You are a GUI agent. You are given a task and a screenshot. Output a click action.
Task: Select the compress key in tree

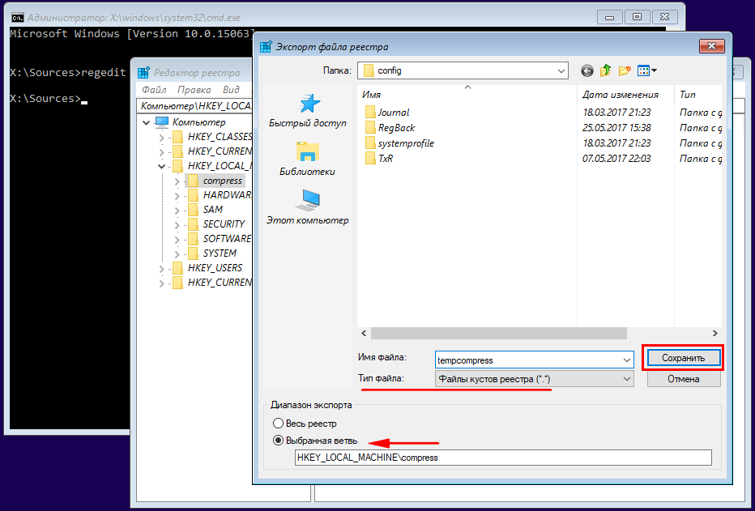coord(222,181)
